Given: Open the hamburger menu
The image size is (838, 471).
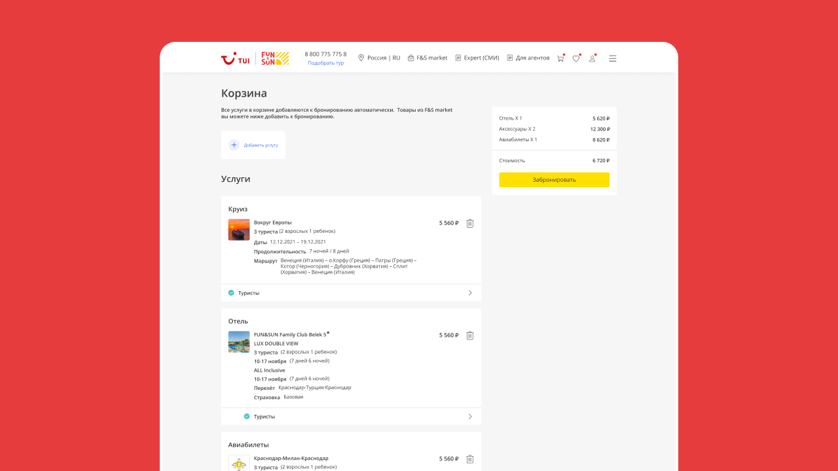Looking at the screenshot, I should [613, 58].
